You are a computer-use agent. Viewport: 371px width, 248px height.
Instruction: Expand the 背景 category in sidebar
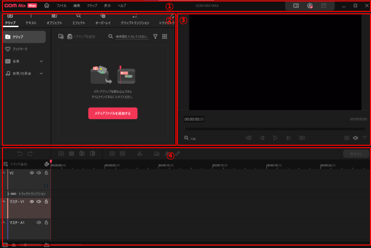pyautogui.click(x=41, y=61)
